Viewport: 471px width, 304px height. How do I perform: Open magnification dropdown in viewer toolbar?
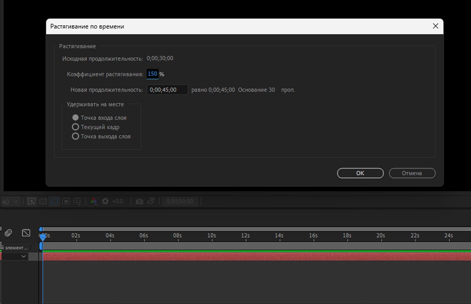coord(11,201)
